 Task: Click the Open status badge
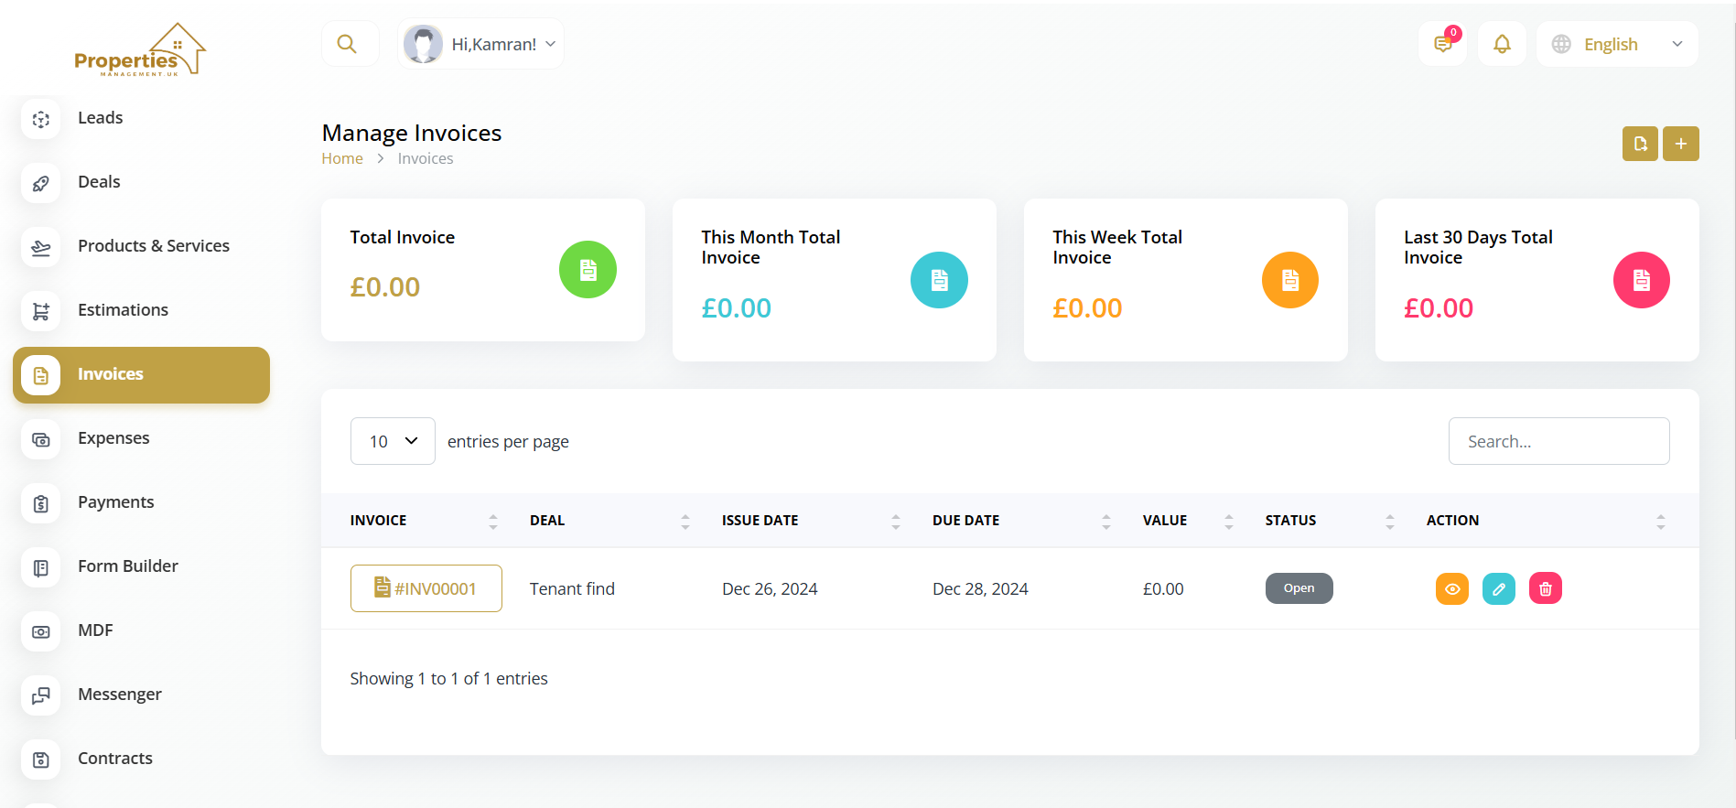tap(1299, 588)
